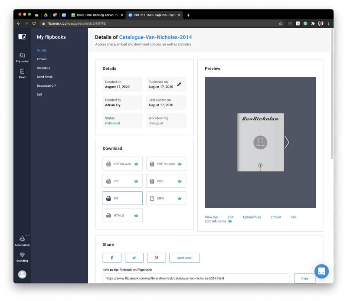Click the Published status text
The width and height of the screenshot is (347, 301).
(112, 123)
